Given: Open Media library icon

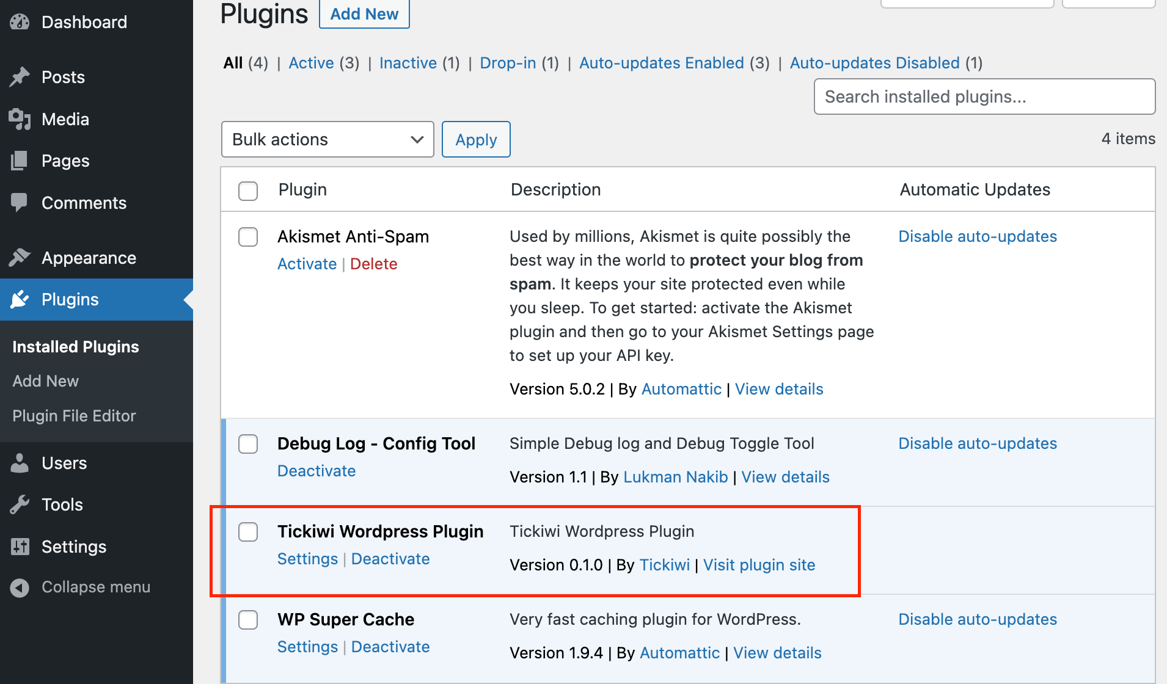Looking at the screenshot, I should point(20,119).
